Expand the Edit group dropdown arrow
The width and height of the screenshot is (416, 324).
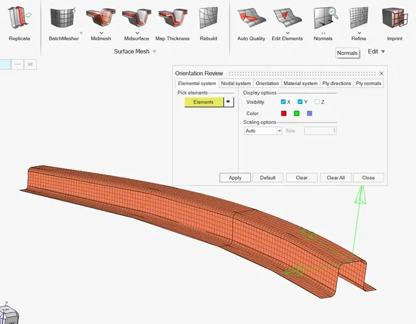coord(383,52)
